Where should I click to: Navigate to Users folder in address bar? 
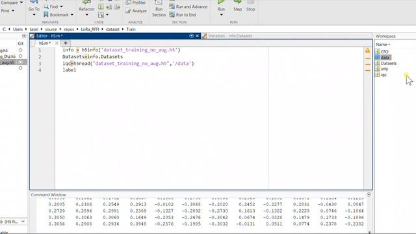pyautogui.click(x=18, y=29)
